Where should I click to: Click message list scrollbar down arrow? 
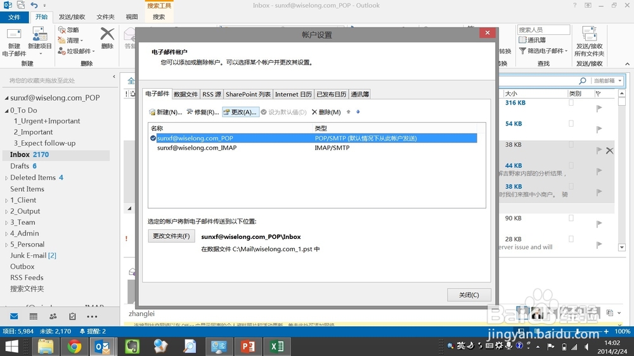pos(622,247)
